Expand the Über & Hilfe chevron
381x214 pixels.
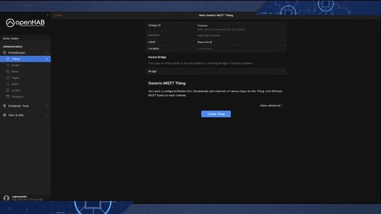click(x=47, y=115)
